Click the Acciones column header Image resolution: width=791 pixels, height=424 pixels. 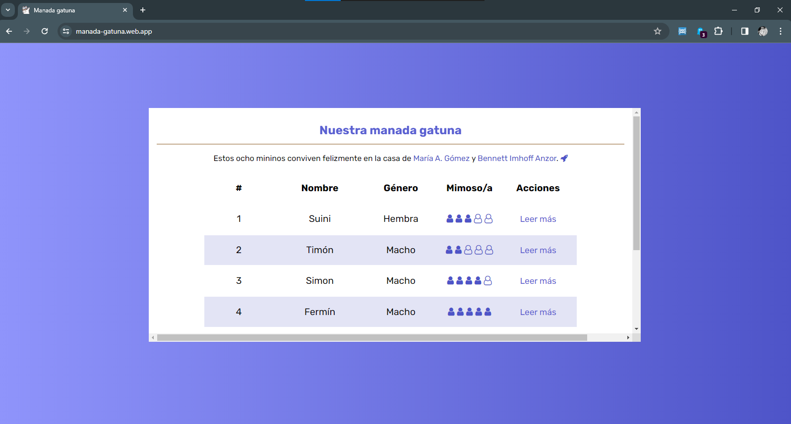coord(538,188)
